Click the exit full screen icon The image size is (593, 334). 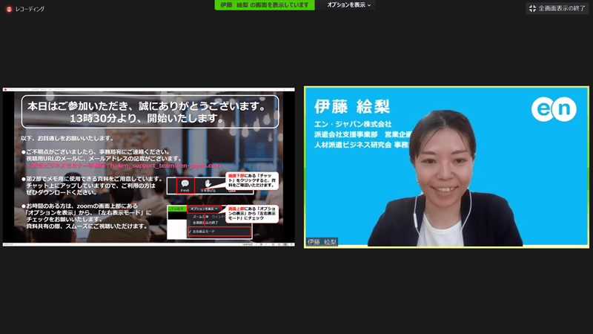pyautogui.click(x=532, y=8)
